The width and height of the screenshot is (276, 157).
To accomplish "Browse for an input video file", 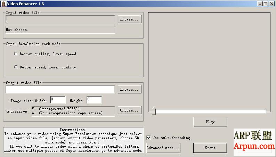I will coord(130,19).
